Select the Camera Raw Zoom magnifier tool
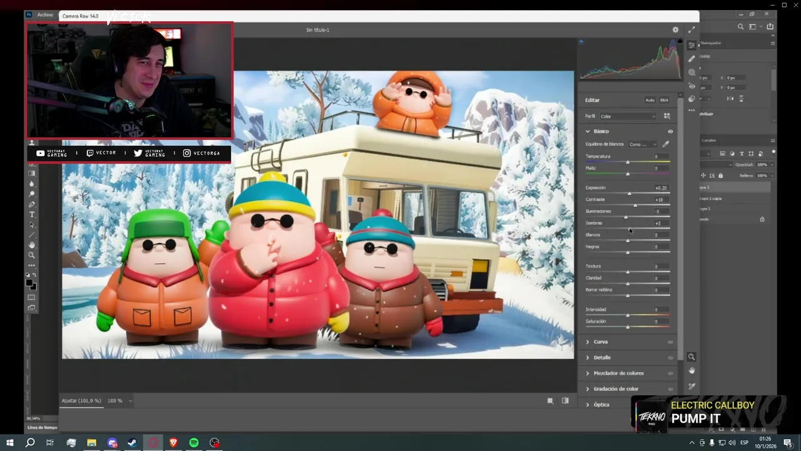 tap(691, 357)
